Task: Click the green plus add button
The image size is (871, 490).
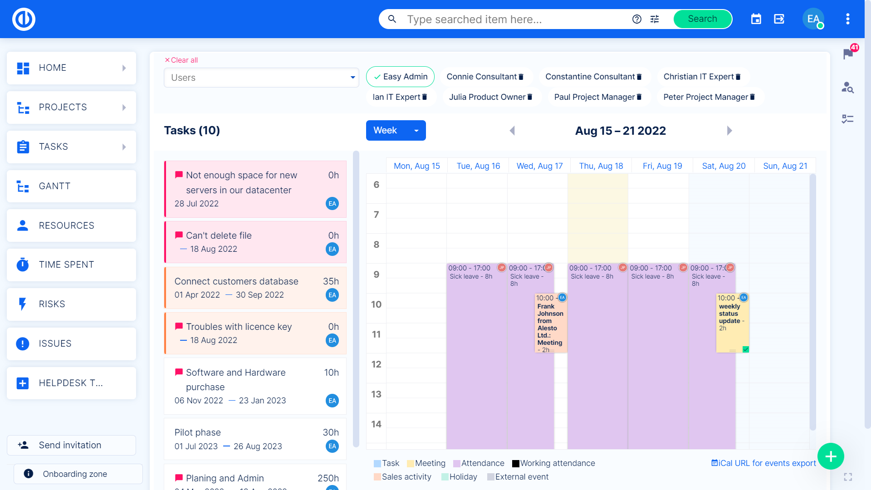Action: (830, 456)
